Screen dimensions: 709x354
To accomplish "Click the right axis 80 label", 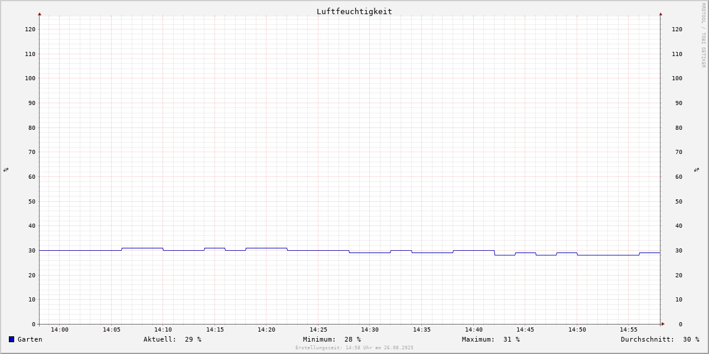I will click(x=679, y=127).
